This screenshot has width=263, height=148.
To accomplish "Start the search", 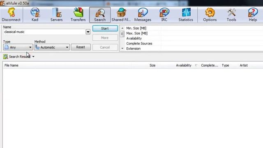I will click(x=105, y=28).
